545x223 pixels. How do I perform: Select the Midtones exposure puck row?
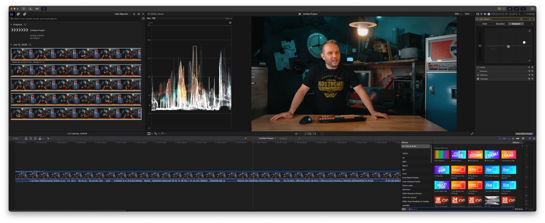[505, 75]
